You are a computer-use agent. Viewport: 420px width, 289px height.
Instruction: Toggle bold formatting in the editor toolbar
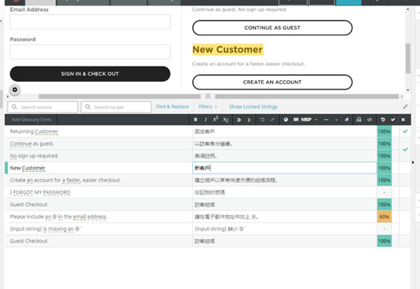coord(196,120)
